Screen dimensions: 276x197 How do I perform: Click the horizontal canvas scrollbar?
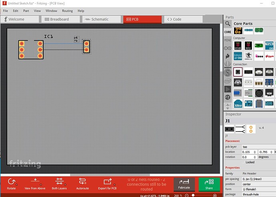(x=110, y=175)
